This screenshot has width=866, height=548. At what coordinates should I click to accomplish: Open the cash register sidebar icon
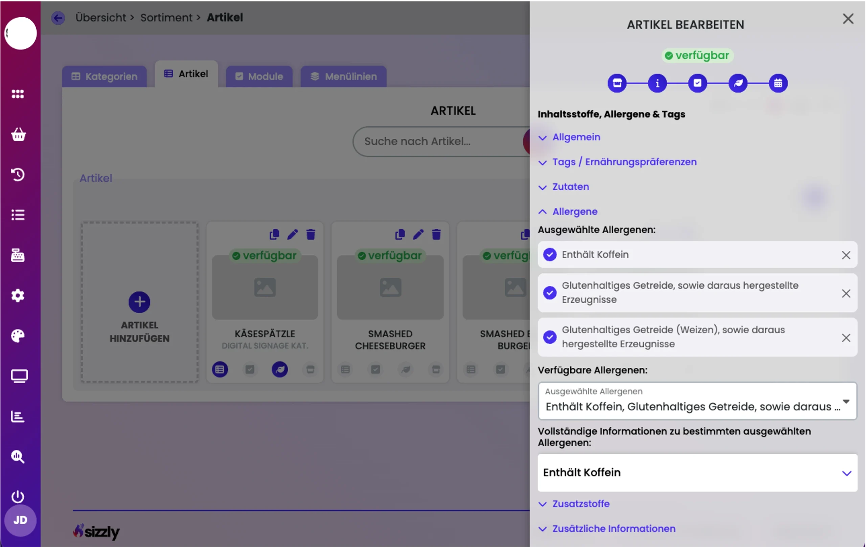(x=18, y=255)
